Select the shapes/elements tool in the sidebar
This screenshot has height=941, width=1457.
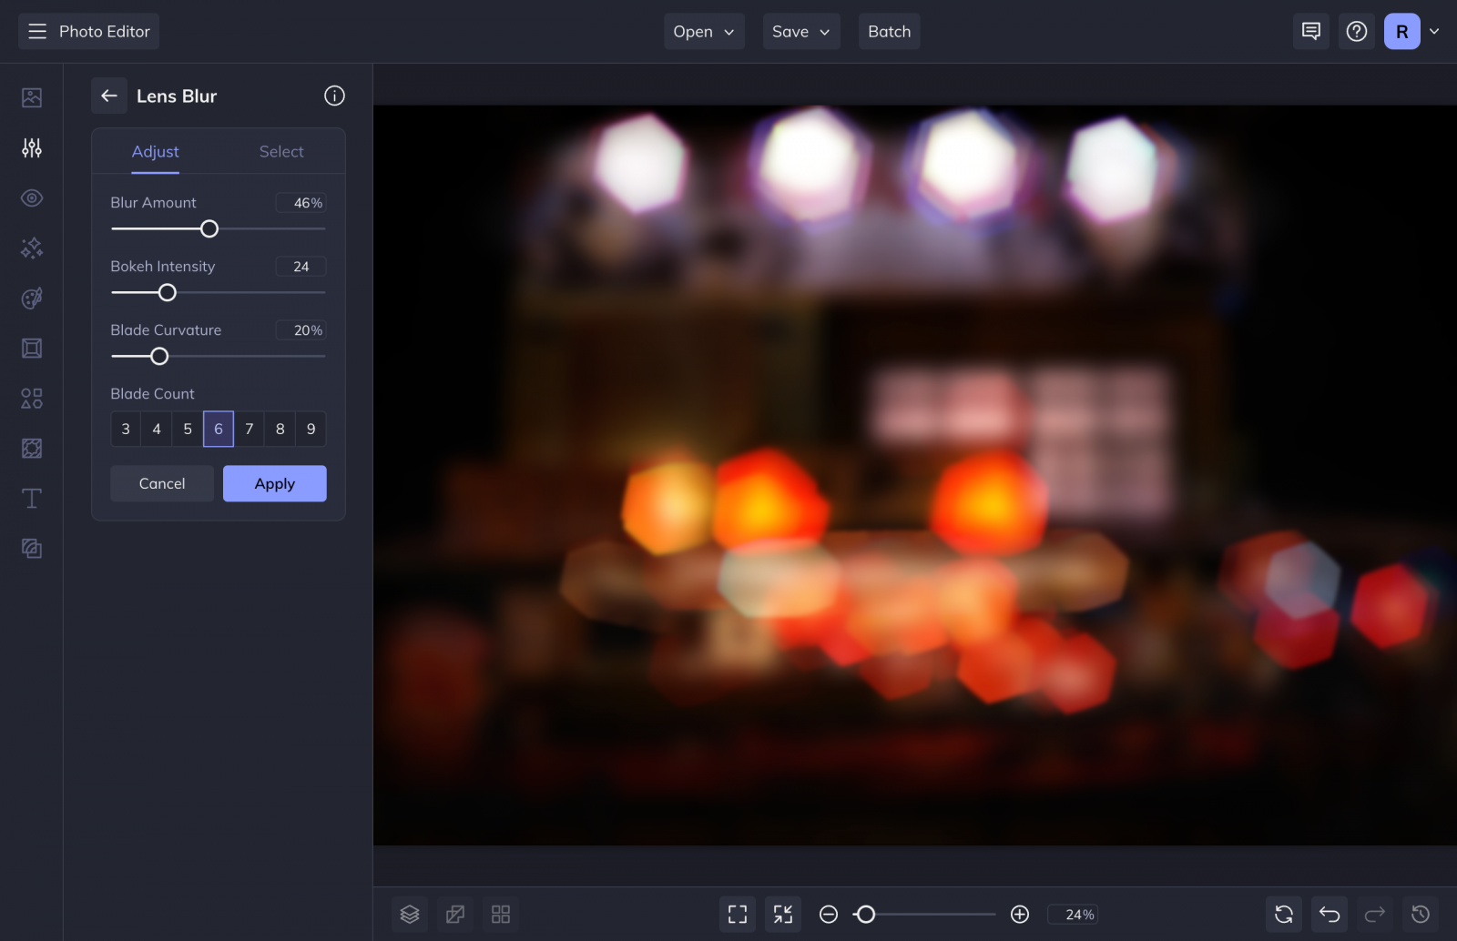point(31,398)
